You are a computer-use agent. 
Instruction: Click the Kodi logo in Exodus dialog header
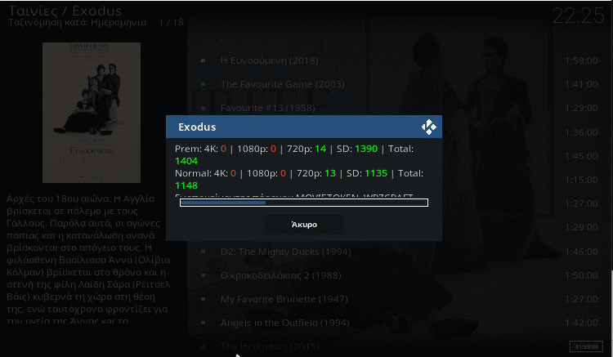coord(429,127)
